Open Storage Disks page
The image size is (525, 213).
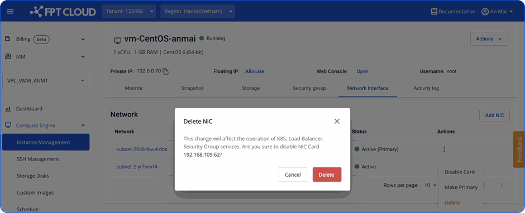point(32,176)
